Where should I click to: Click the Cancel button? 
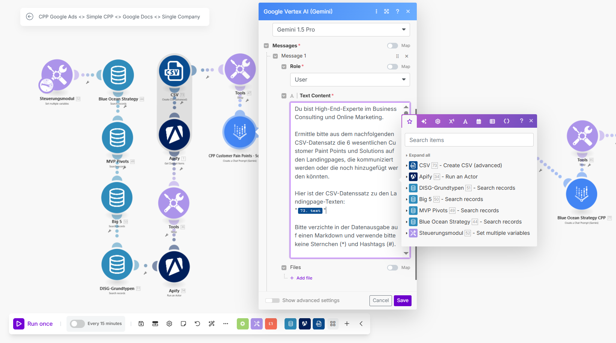click(x=381, y=301)
